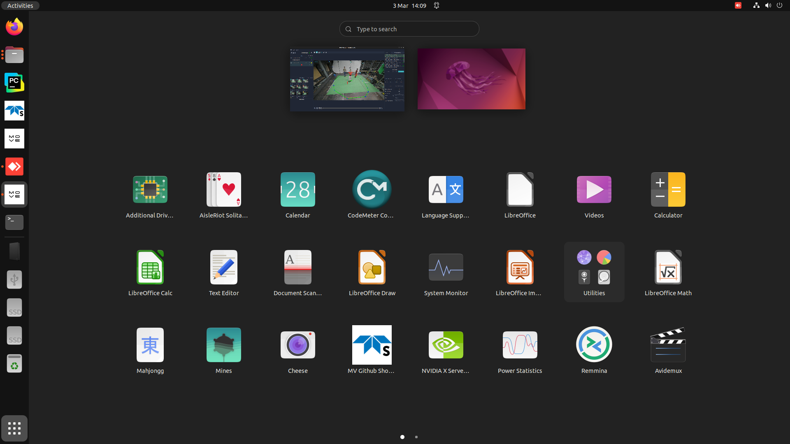Screen dimensions: 790x444
Task: Hide apps with Show Applications button
Action: [x=14, y=428]
